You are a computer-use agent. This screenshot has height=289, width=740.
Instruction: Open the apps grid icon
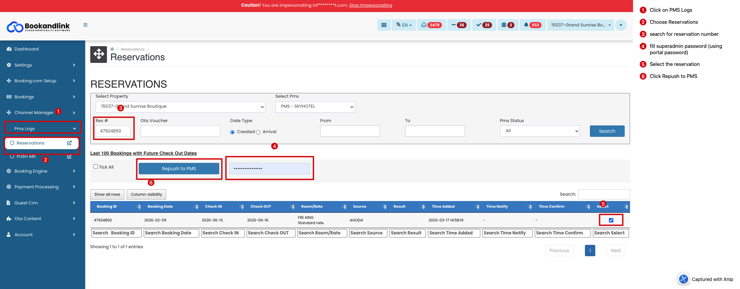(384, 25)
